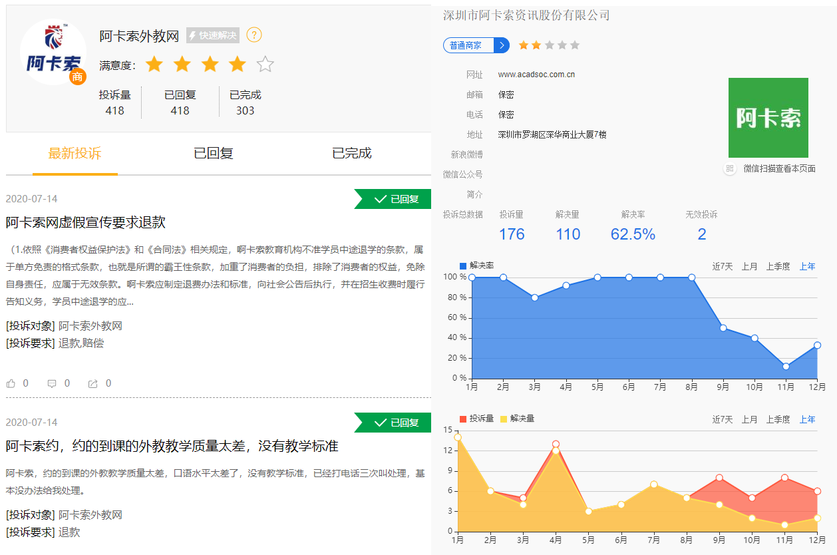
Task: Click the 退款,赔偿 投诉要求 text
Action: click(x=81, y=343)
